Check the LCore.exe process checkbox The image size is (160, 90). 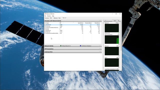click(45, 26)
